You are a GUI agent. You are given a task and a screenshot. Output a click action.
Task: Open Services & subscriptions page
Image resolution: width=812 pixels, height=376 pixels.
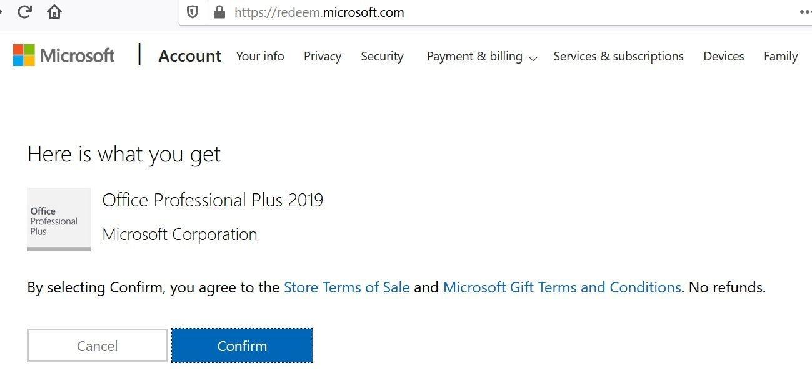coord(618,56)
